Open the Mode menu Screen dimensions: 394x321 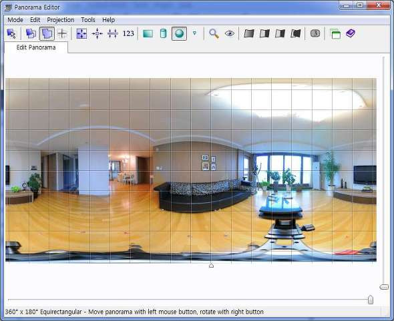coord(15,20)
